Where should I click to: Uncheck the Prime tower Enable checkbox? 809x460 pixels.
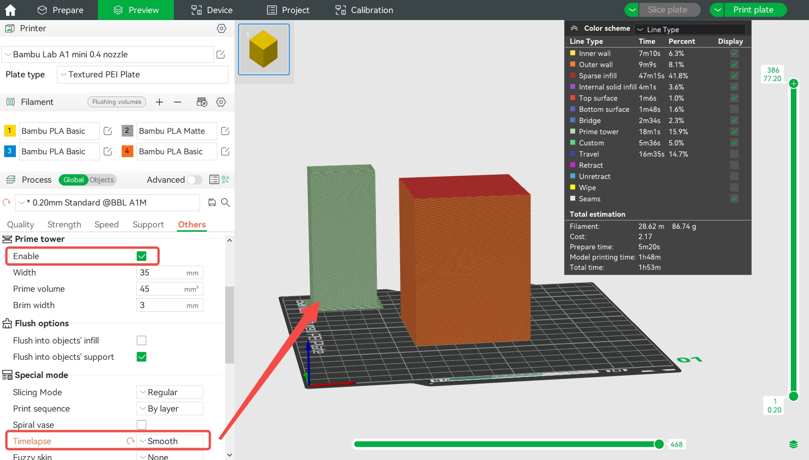[142, 256]
